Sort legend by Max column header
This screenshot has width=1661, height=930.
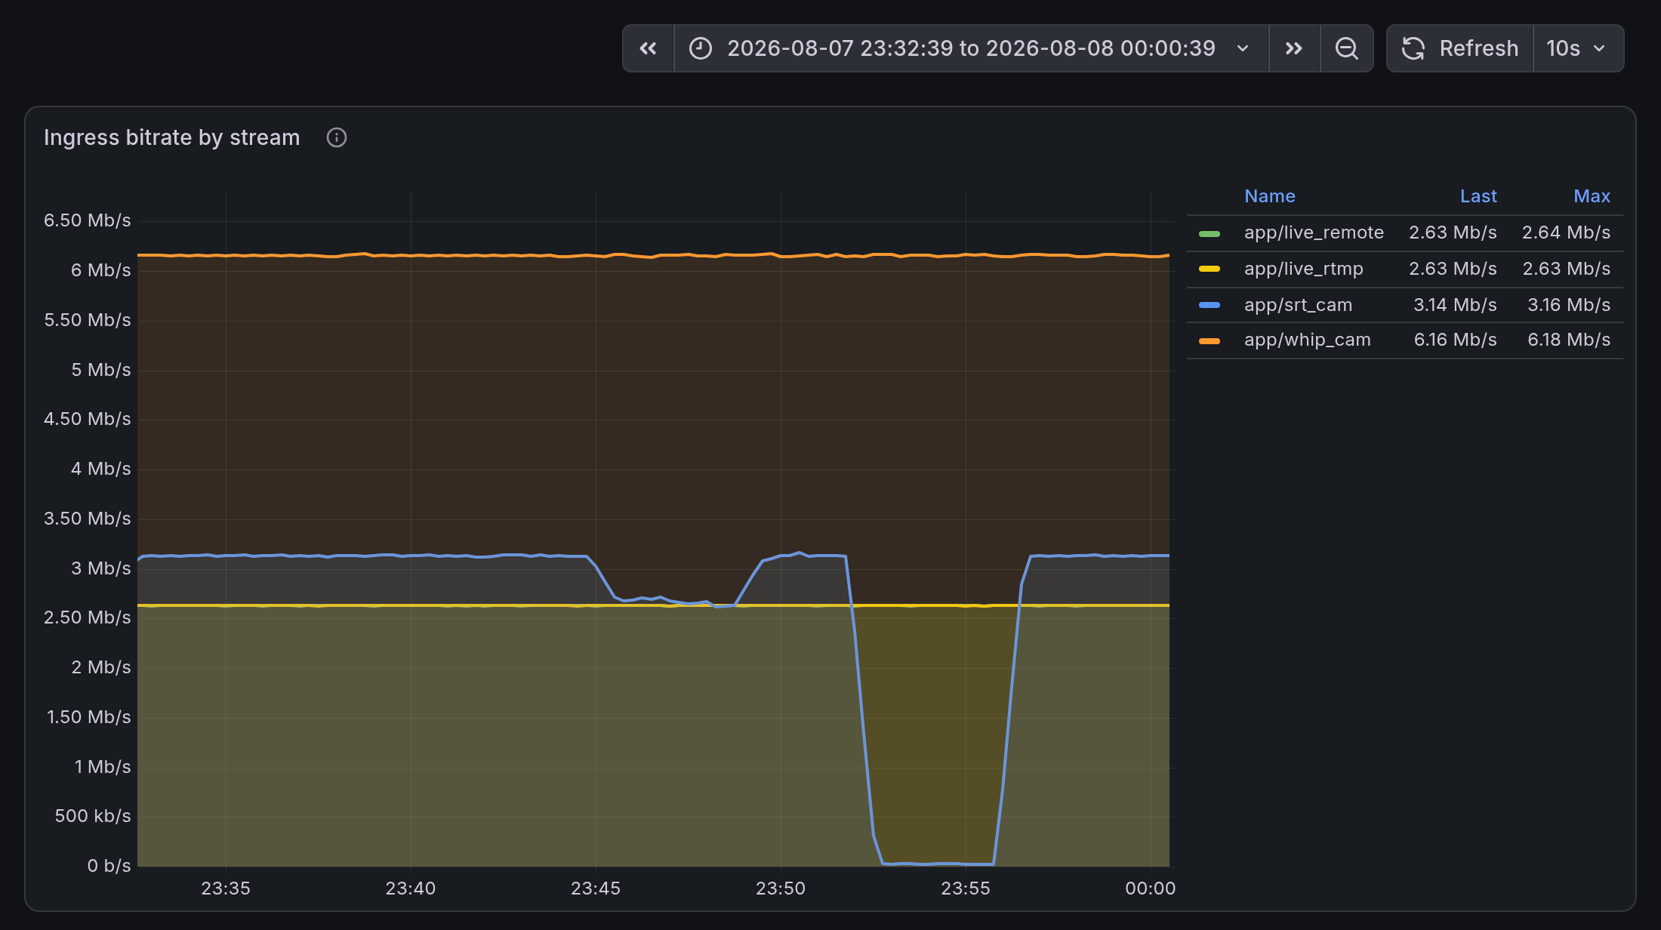coord(1592,196)
